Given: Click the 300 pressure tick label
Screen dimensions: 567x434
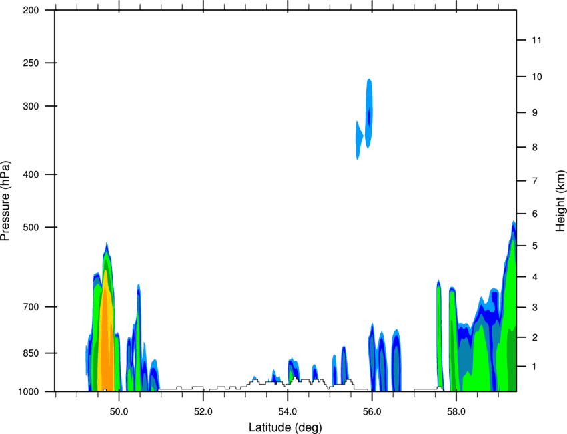Looking at the screenshot, I should point(31,106).
